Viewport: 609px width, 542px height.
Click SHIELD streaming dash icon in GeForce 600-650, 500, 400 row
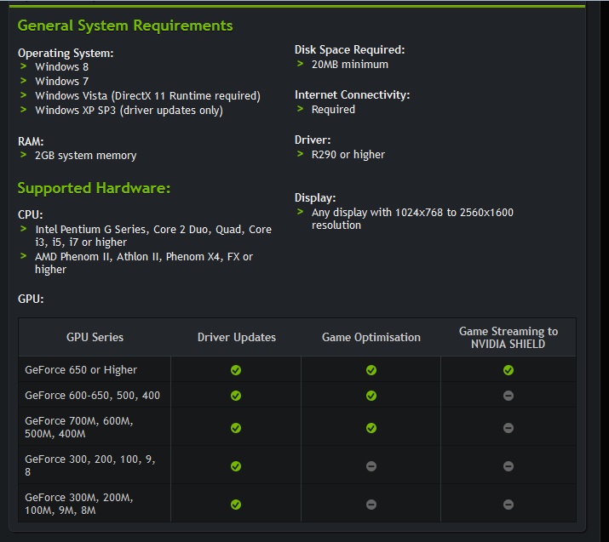pos(508,396)
